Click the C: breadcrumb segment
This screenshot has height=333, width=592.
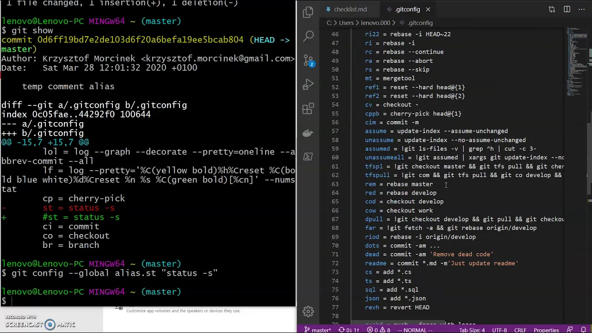click(x=329, y=23)
